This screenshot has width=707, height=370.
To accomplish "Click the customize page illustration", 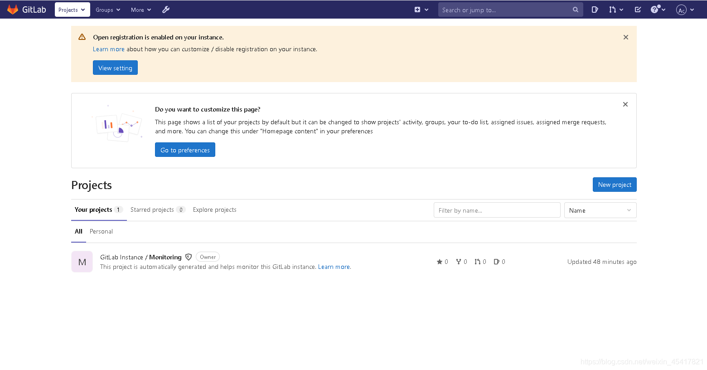I will [117, 123].
